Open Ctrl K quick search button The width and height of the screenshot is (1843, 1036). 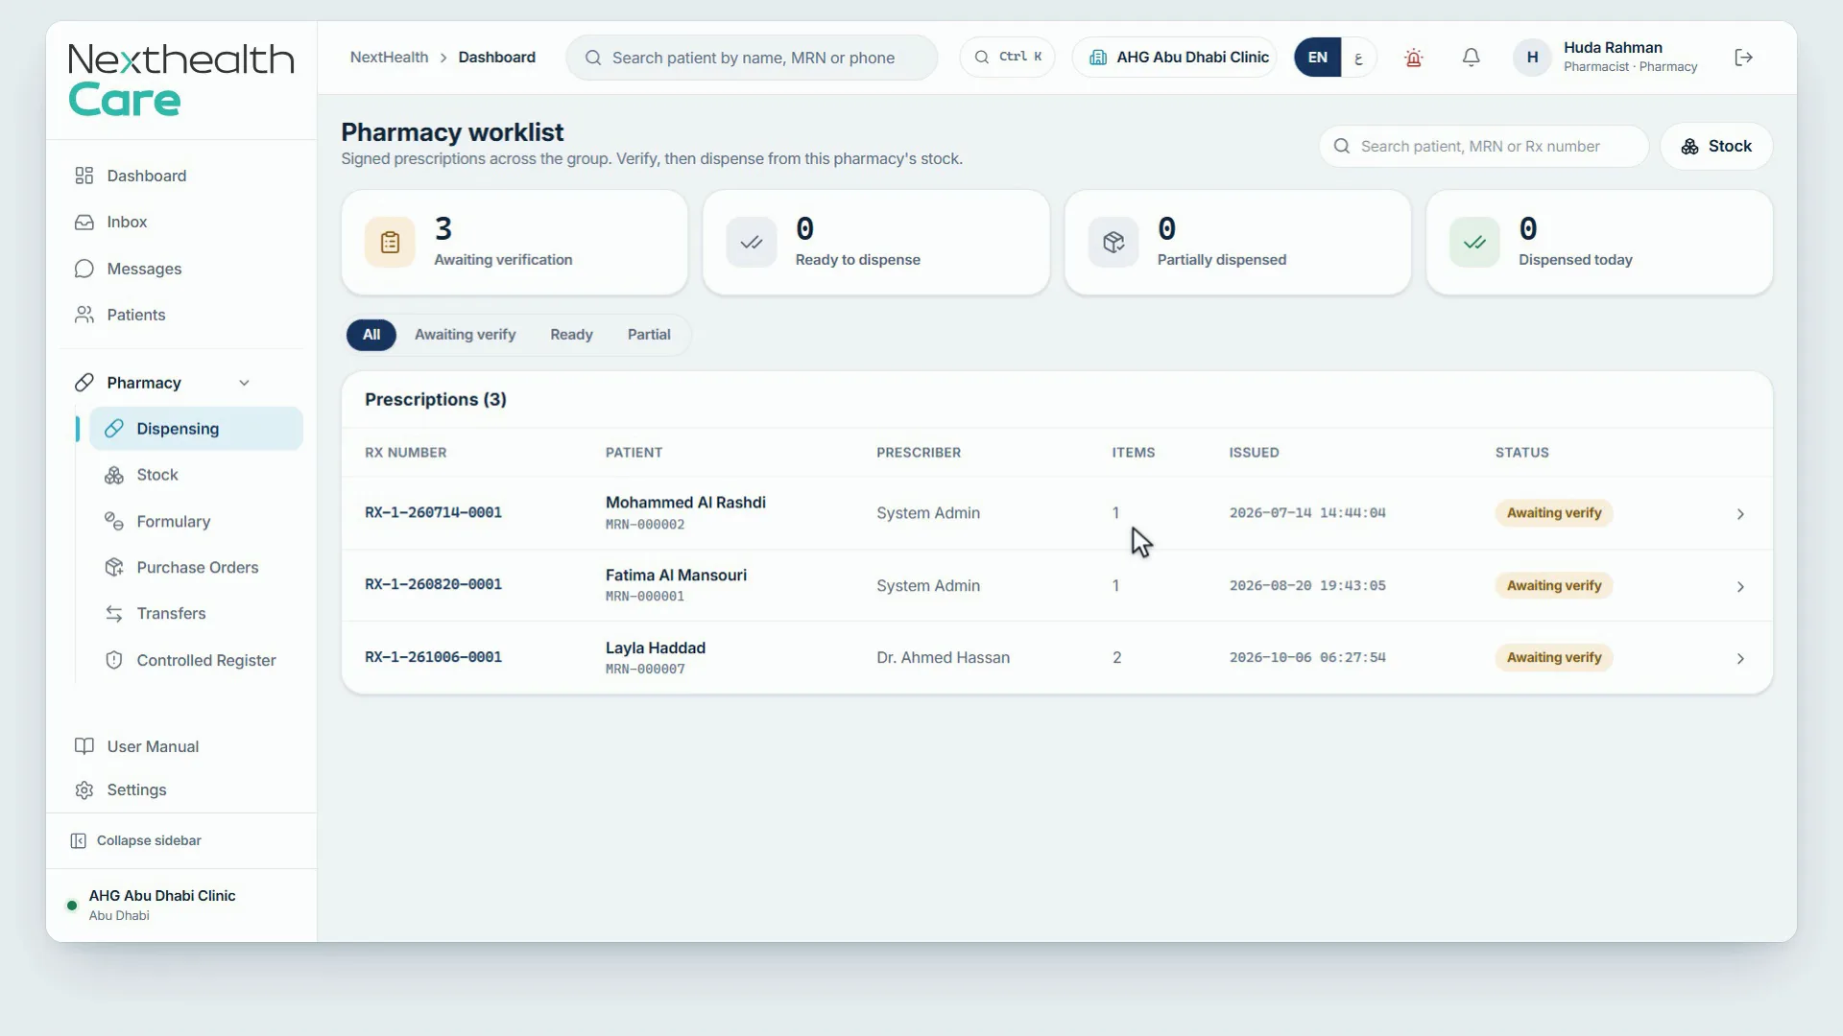[x=1008, y=57]
